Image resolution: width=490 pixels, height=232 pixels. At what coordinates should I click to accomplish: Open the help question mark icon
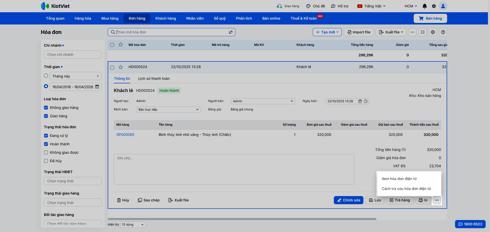pyautogui.click(x=443, y=32)
